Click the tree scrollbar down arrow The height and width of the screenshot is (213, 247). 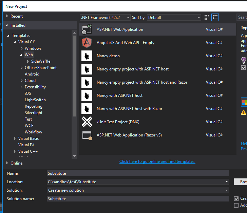click(75, 156)
